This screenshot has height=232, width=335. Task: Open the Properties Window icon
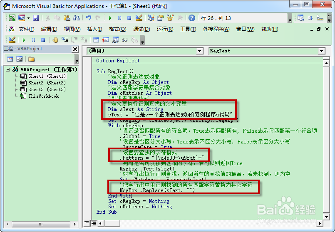(161, 18)
